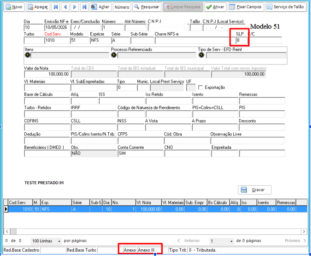Click the Iss Retido field

tap(168, 101)
